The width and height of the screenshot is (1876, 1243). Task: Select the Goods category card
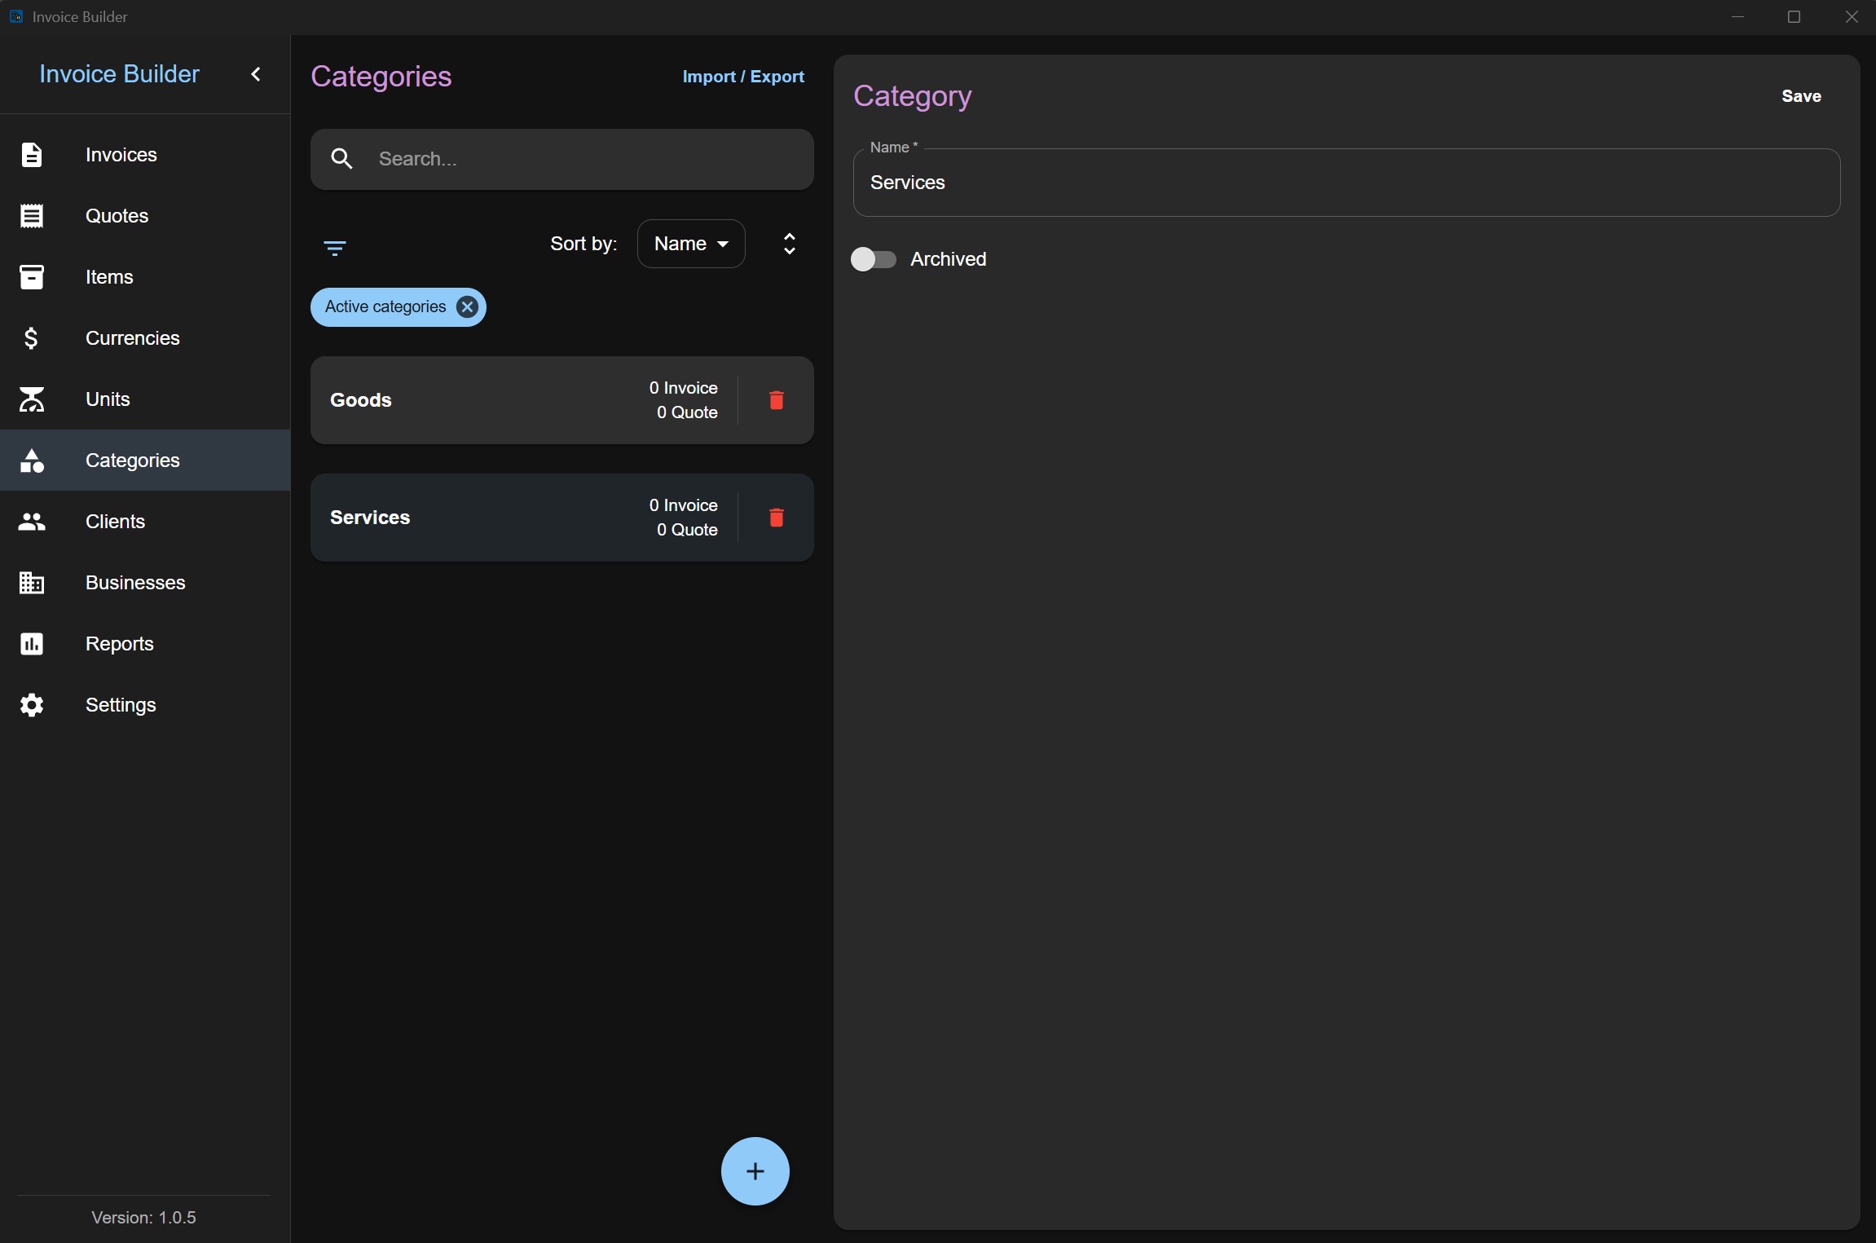click(561, 399)
